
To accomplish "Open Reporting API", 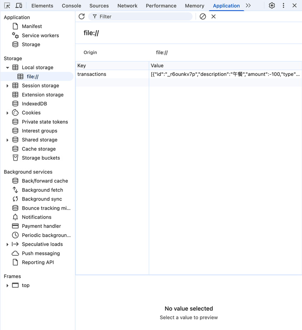I will pyautogui.click(x=38, y=262).
